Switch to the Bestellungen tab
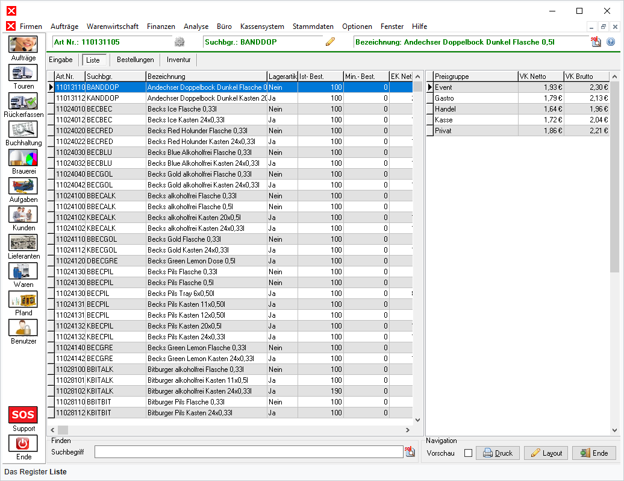The width and height of the screenshot is (624, 481). point(136,60)
